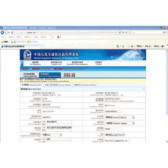Viewport: 168px width, 168px height.
Task: Open the 安全(S) Safety dropdown
Action: [x=148, y=46]
